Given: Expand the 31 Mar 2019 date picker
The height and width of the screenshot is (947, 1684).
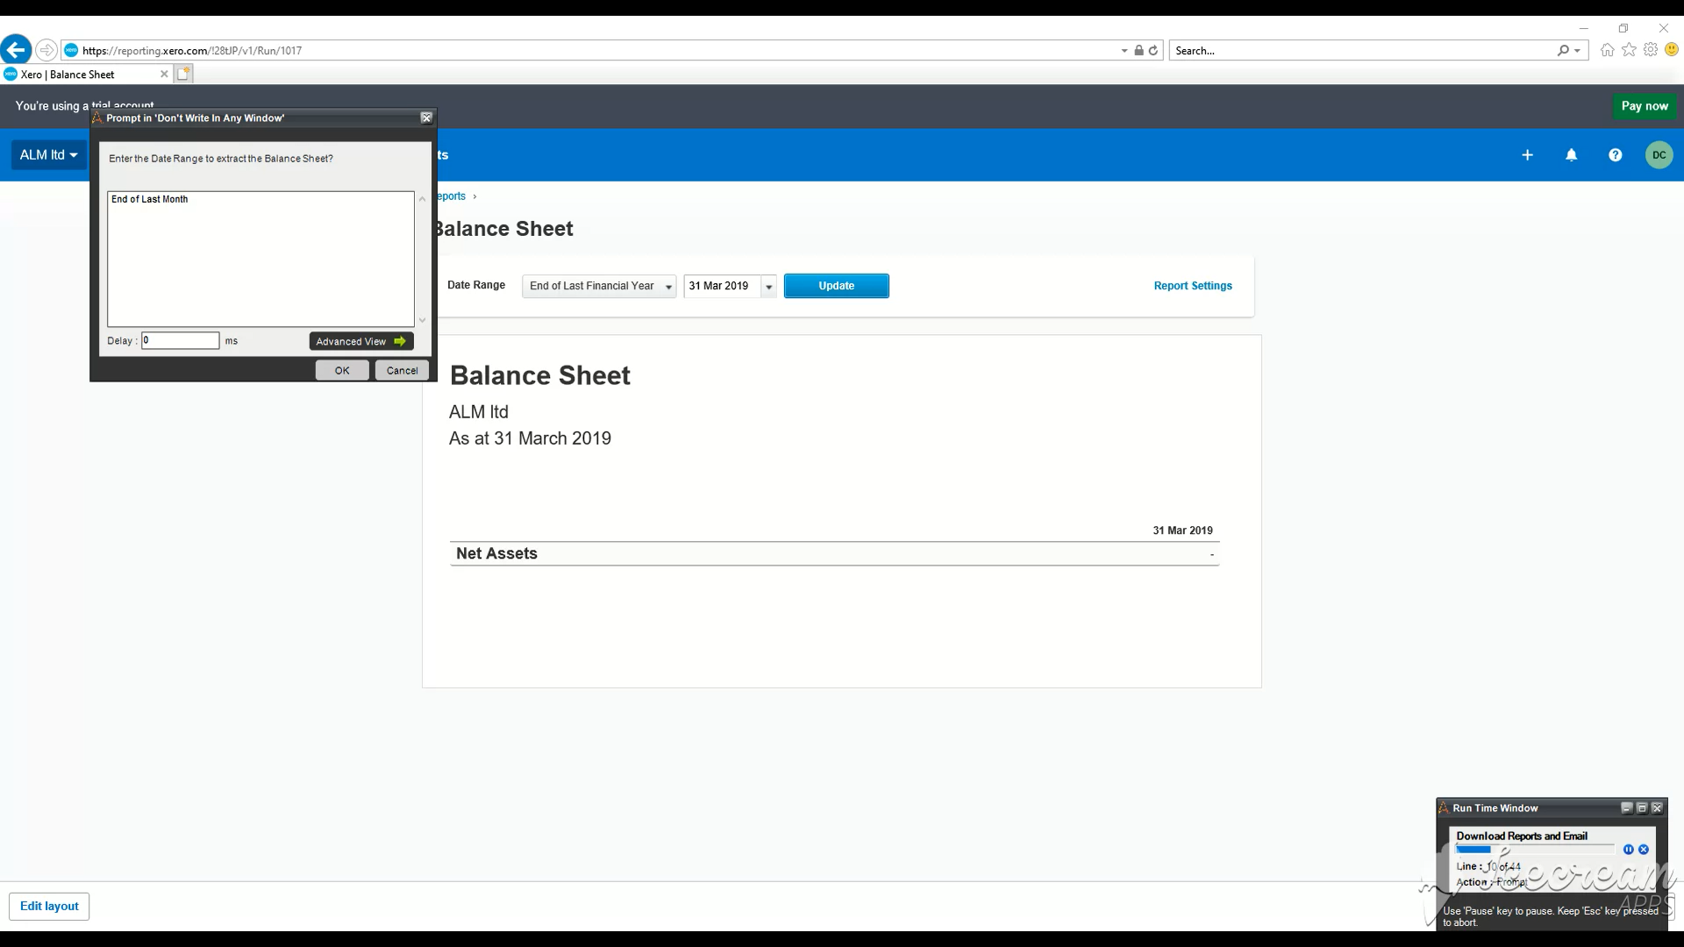Looking at the screenshot, I should pos(768,287).
